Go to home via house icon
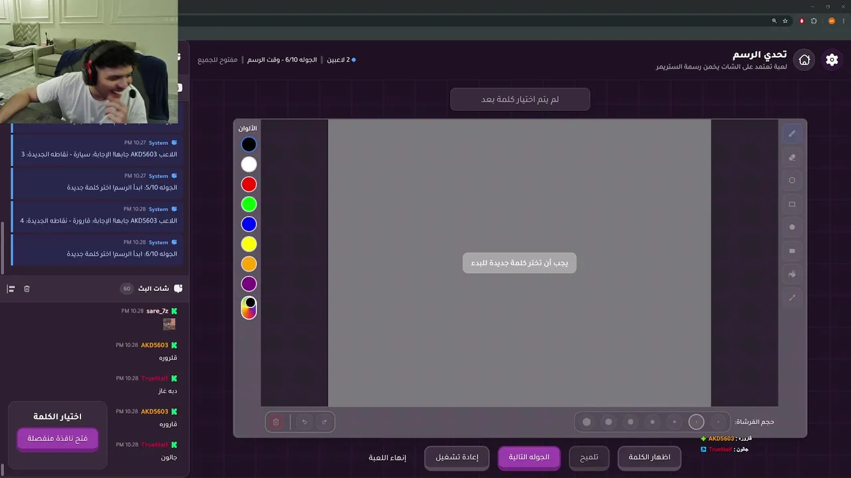Viewport: 851px width, 478px height. pyautogui.click(x=804, y=60)
